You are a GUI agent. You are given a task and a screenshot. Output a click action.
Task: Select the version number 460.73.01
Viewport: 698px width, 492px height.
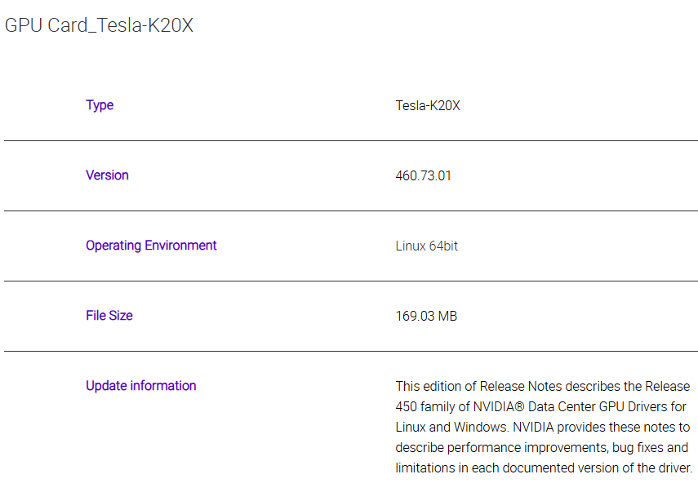coord(423,176)
